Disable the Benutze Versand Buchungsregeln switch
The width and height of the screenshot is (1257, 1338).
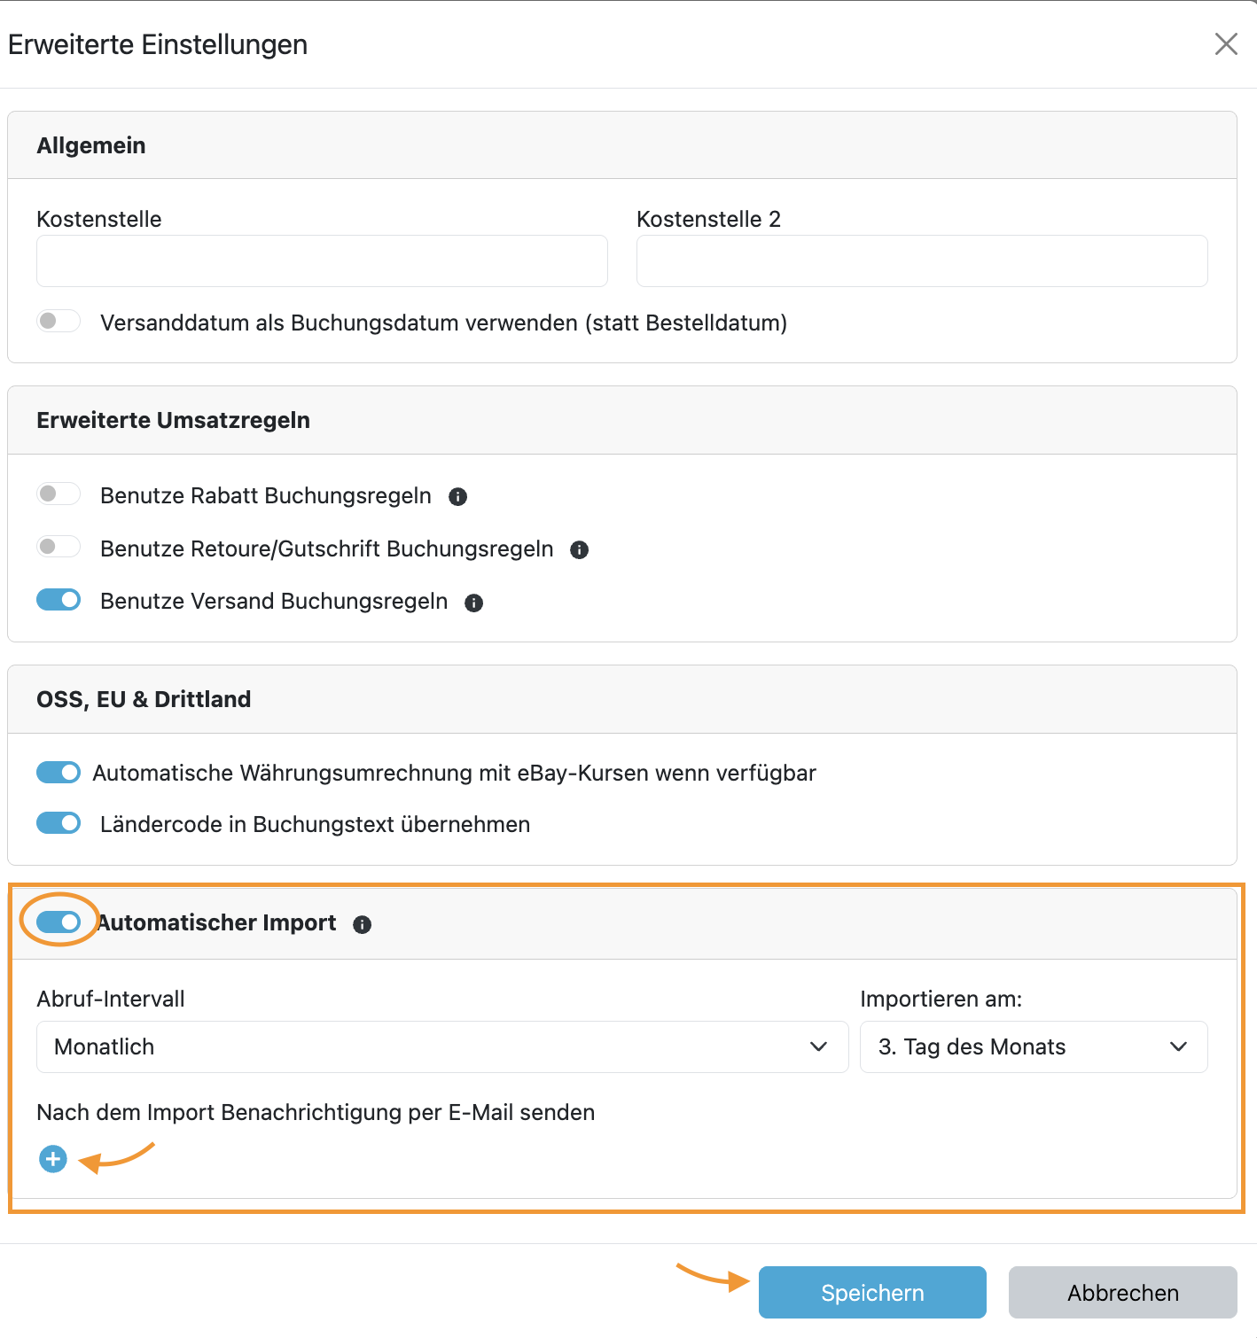tap(59, 600)
